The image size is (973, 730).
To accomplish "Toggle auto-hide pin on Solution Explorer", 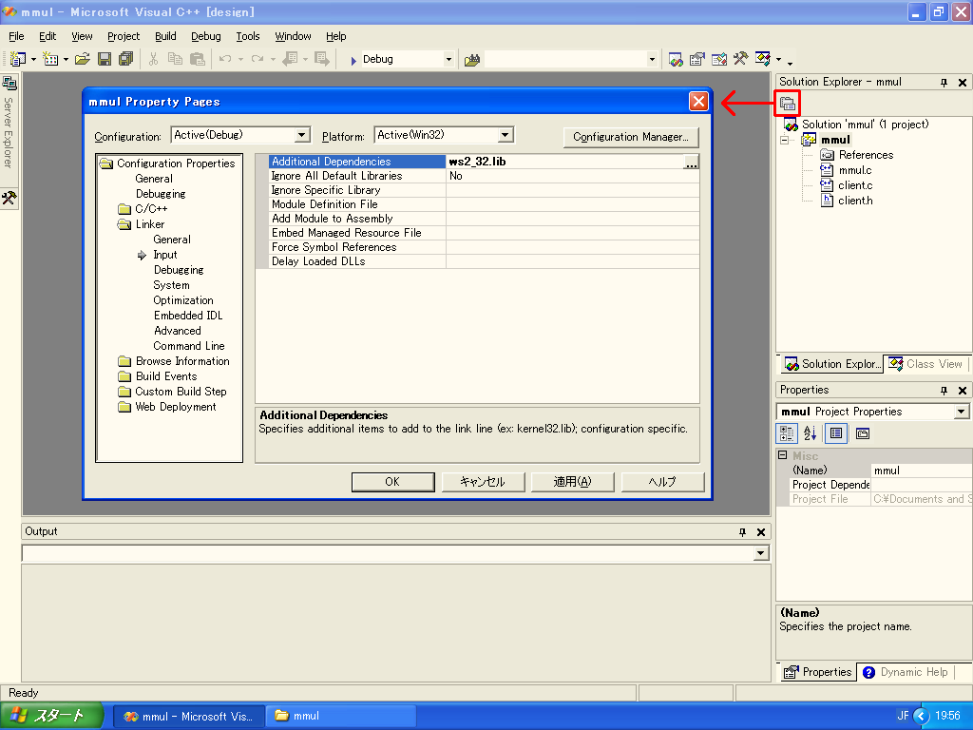I will [x=944, y=82].
